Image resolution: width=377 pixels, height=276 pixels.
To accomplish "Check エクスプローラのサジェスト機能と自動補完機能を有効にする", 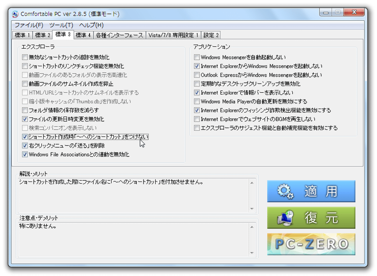I will coord(197,128).
